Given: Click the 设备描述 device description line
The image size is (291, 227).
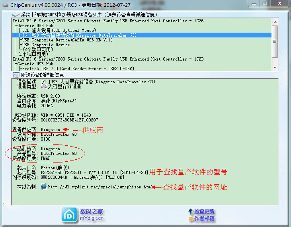Looking at the screenshot, I should (x=86, y=82).
